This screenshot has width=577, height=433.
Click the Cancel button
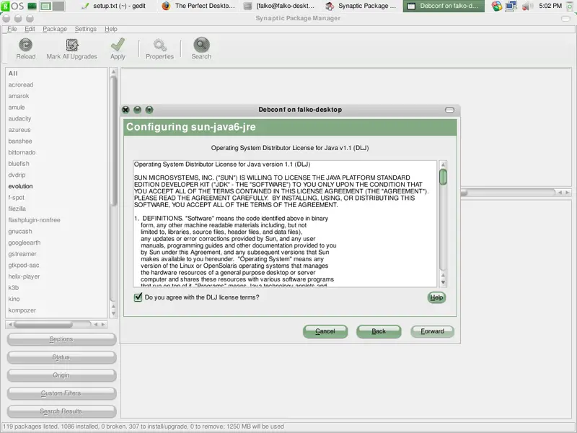(x=325, y=331)
